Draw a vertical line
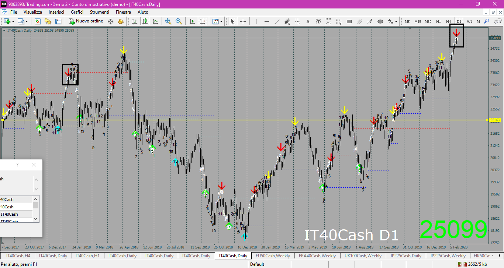Viewport: 504px width, 268px height. coord(256,21)
